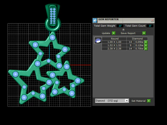Click the green arrow next to Set Material
This screenshot has height=125, width=167.
click(x=149, y=101)
